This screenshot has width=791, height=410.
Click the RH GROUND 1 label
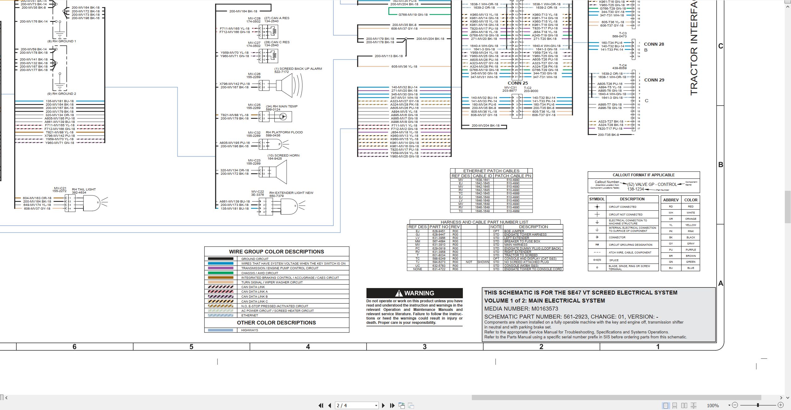coord(61,41)
